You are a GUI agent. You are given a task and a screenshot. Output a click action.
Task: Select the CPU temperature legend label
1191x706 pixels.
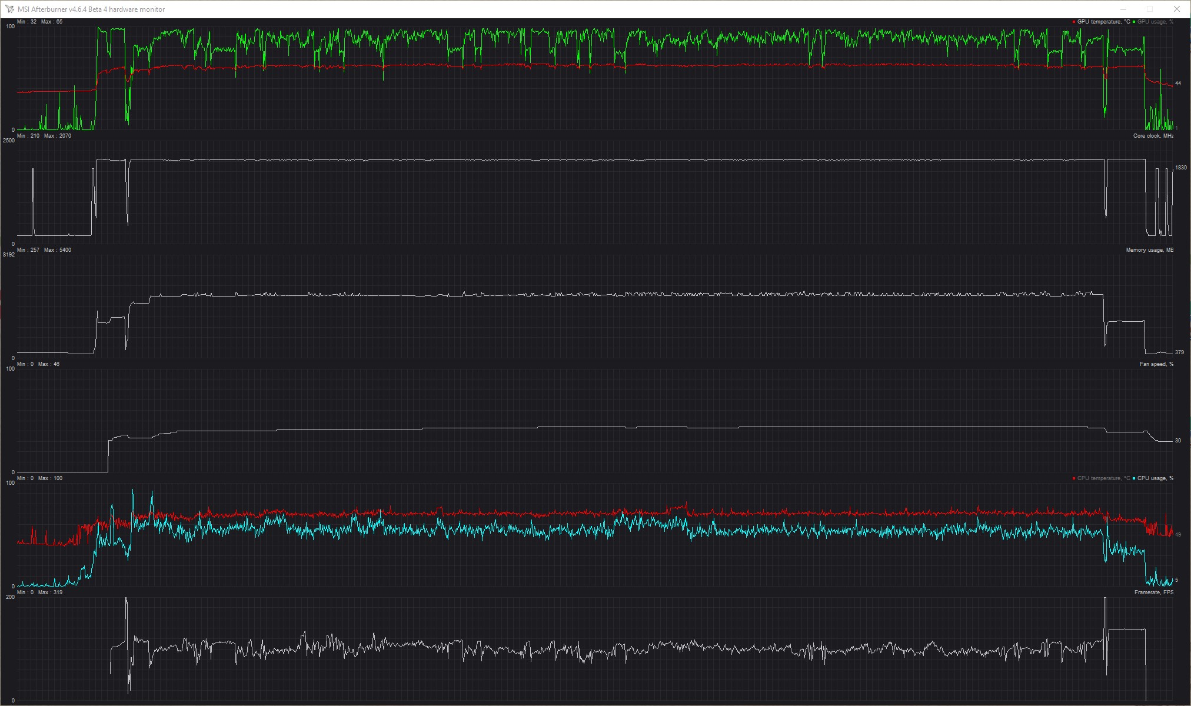pyautogui.click(x=1103, y=478)
